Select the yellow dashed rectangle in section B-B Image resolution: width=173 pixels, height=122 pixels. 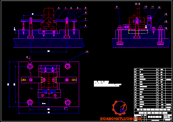pyautogui.click(x=138, y=32)
